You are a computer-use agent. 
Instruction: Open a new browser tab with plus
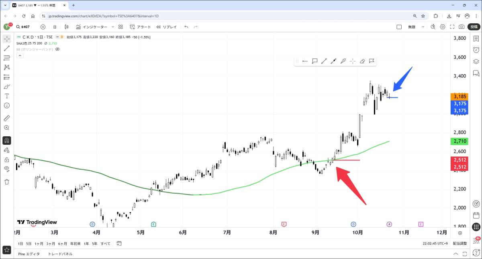click(x=74, y=5)
